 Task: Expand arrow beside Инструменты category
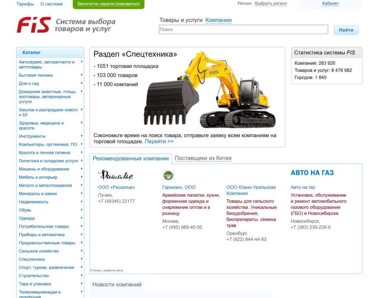[x=81, y=136]
